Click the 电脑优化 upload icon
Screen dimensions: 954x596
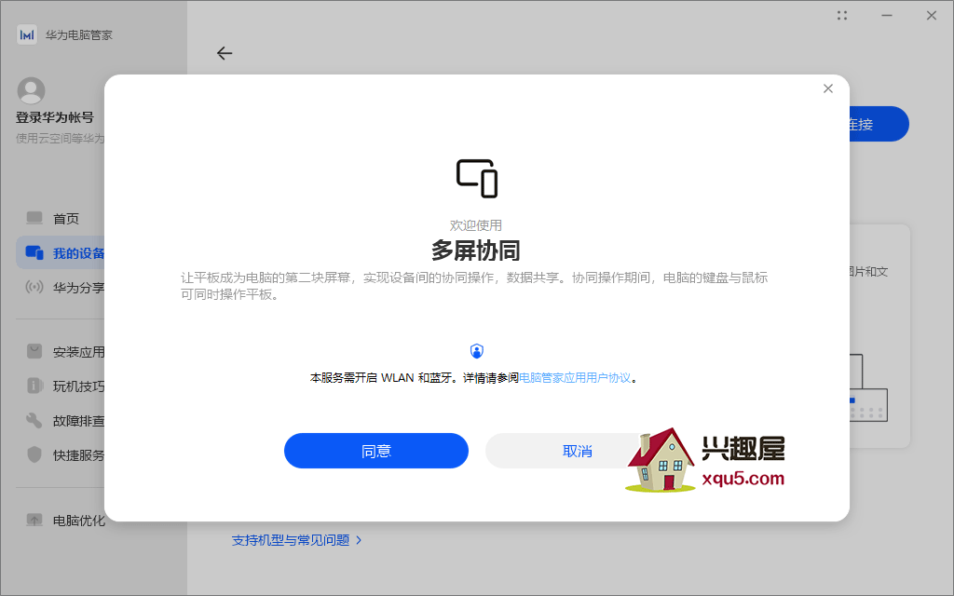tap(34, 520)
